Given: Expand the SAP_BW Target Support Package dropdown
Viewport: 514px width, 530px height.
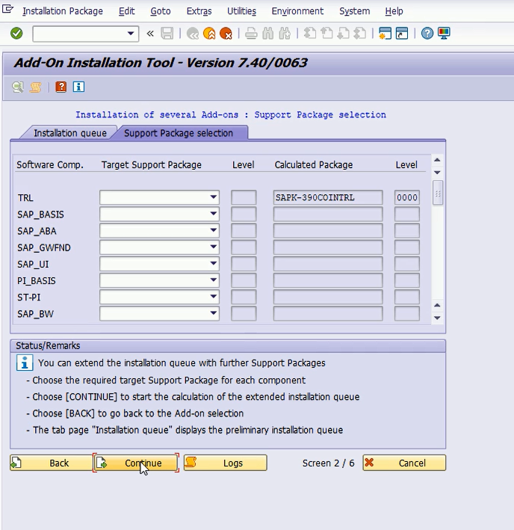Looking at the screenshot, I should (x=214, y=314).
